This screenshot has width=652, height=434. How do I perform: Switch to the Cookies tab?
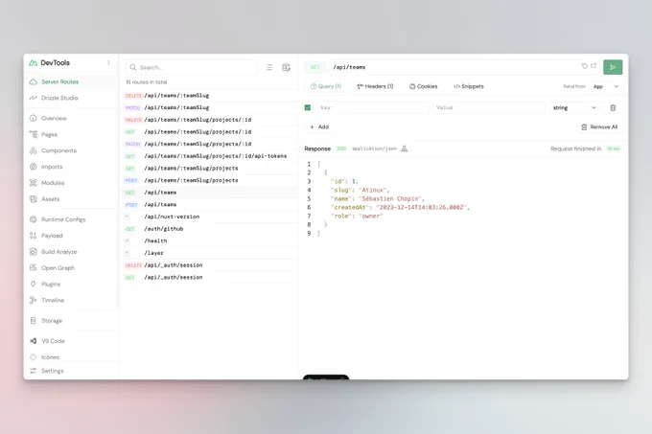[423, 86]
